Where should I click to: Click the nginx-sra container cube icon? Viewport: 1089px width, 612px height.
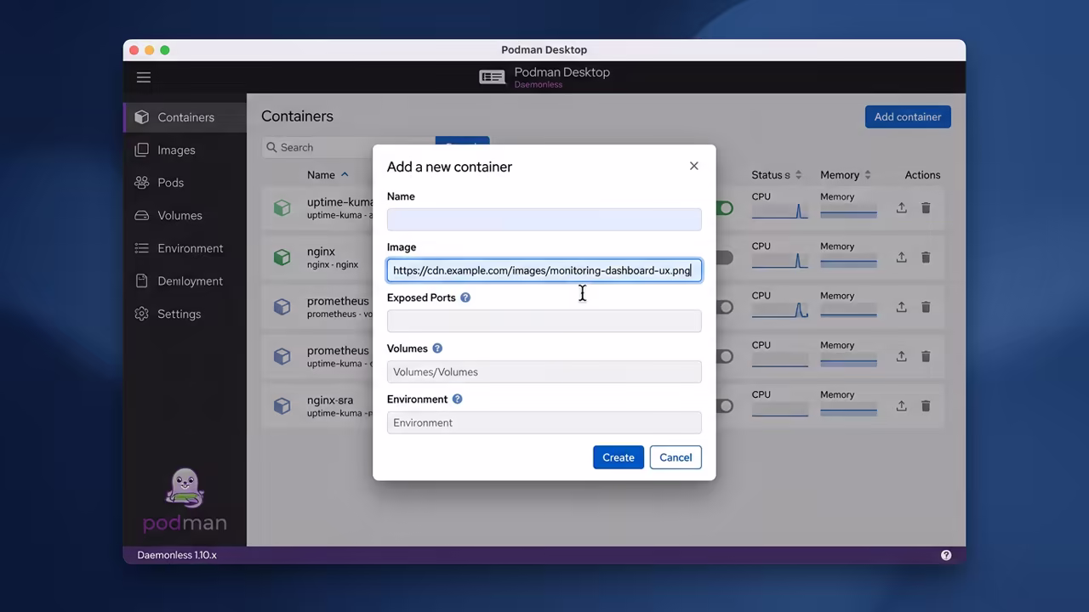point(282,405)
